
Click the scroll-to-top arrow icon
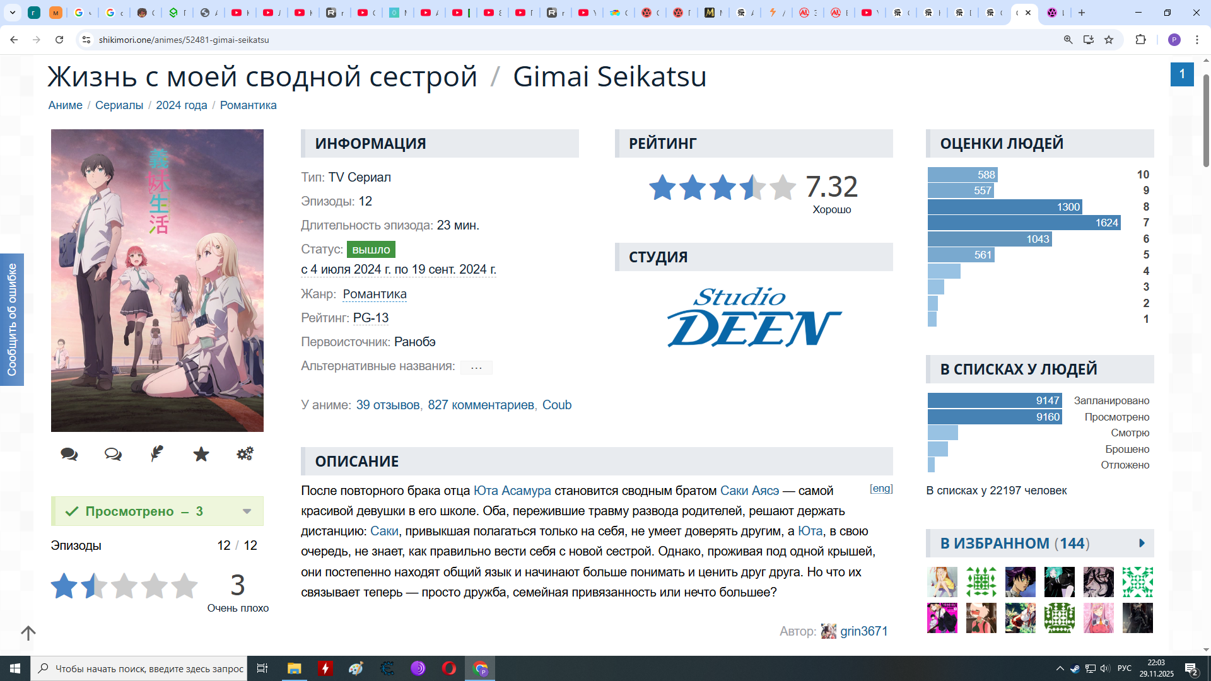pyautogui.click(x=28, y=632)
